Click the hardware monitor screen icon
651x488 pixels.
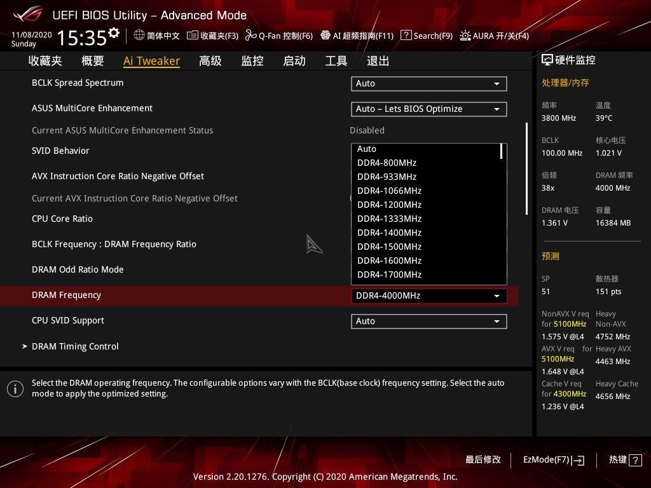(x=547, y=60)
